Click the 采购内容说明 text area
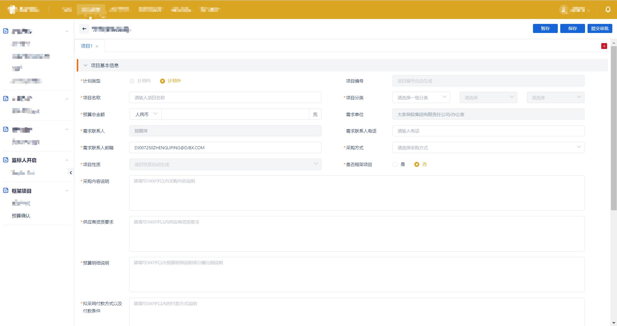This screenshot has height=326, width=617. pos(357,193)
